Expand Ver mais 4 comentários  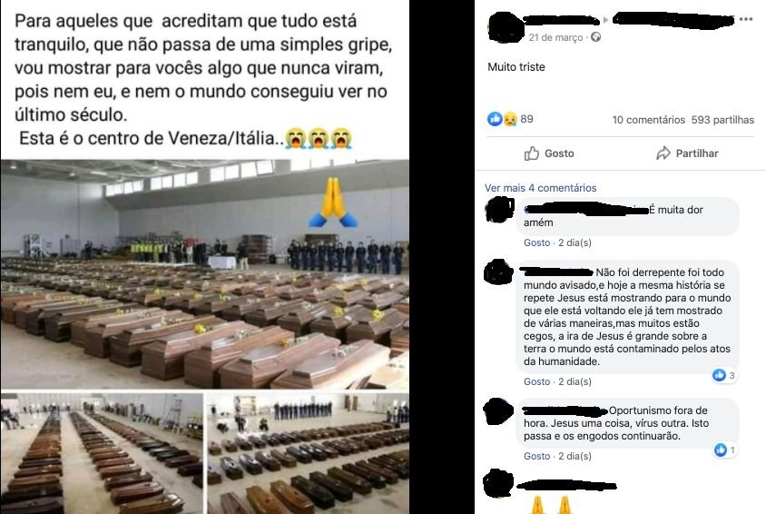(540, 188)
